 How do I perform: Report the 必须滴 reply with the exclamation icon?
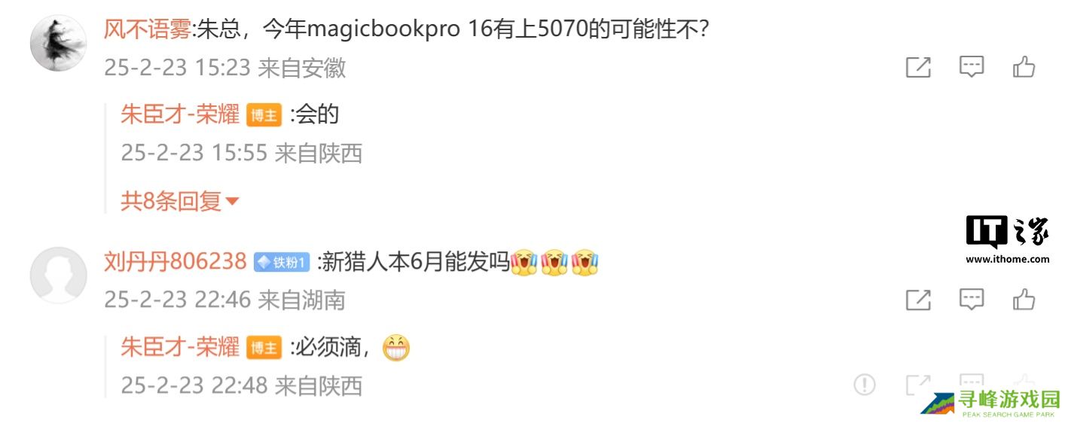tap(865, 385)
